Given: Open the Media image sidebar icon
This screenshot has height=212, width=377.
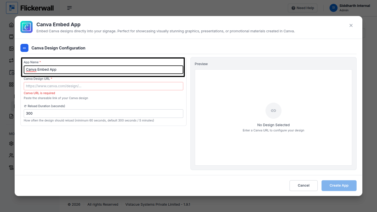Looking at the screenshot, I should tap(11, 49).
